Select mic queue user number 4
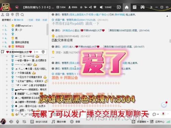 24,38
